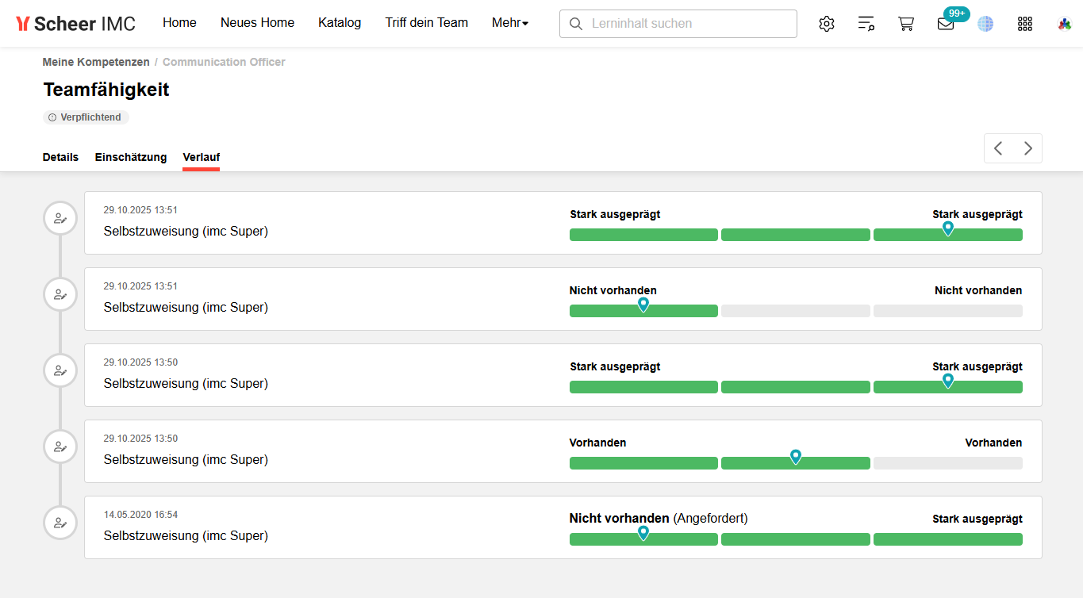Open Triff dein Team page

tap(426, 23)
